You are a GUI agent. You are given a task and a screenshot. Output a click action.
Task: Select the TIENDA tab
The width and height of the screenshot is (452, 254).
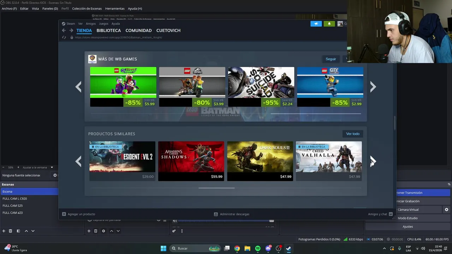click(x=84, y=31)
